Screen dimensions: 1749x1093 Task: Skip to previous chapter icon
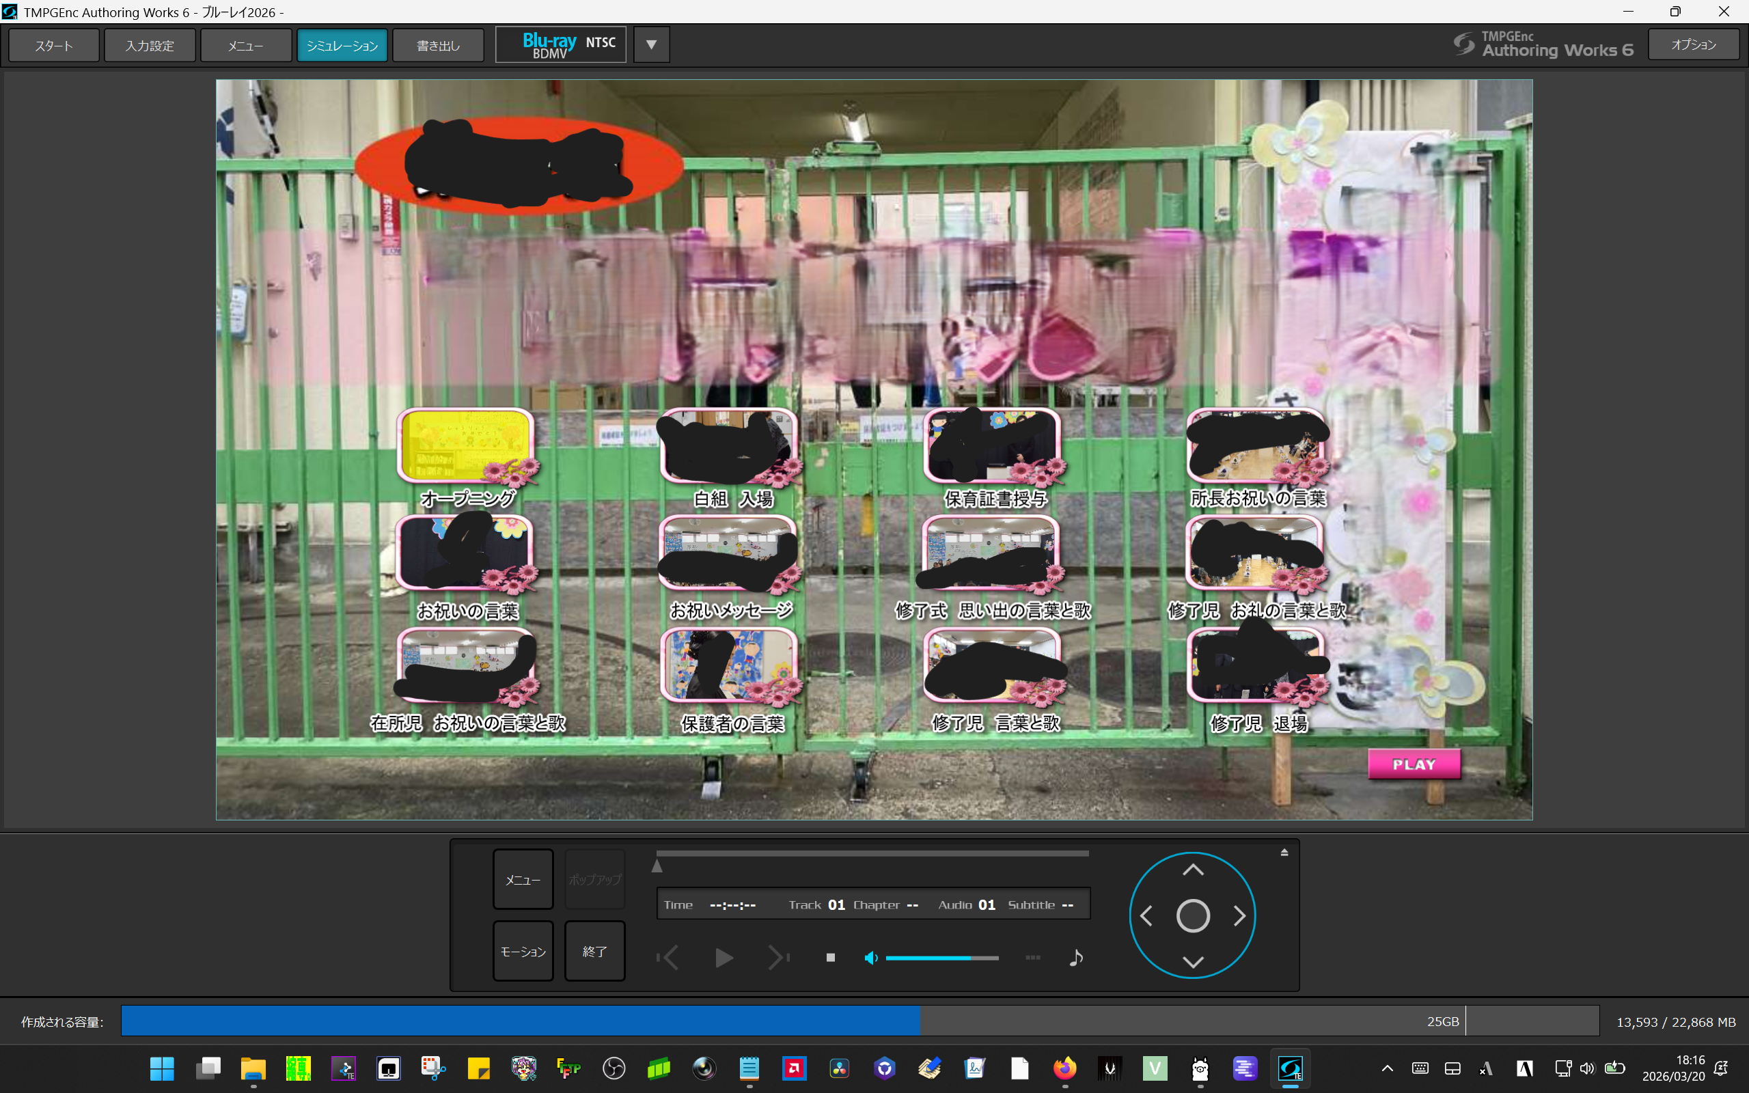(667, 958)
